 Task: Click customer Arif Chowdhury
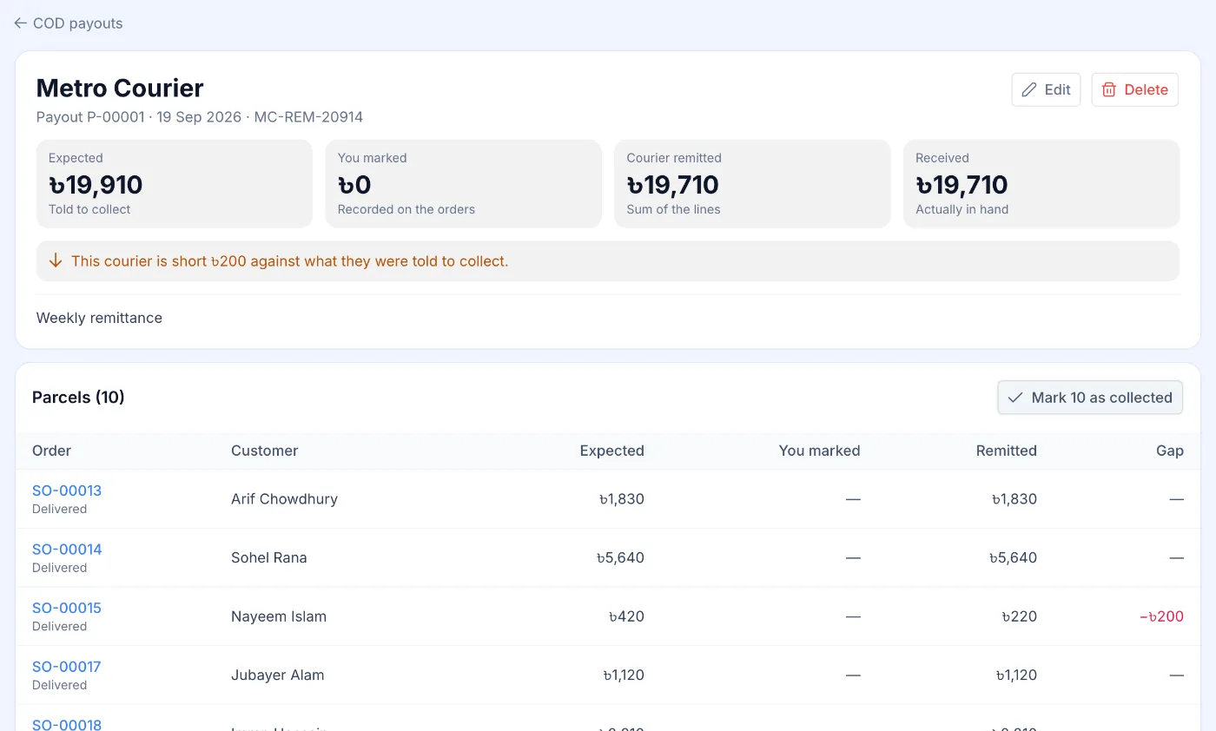tap(284, 499)
